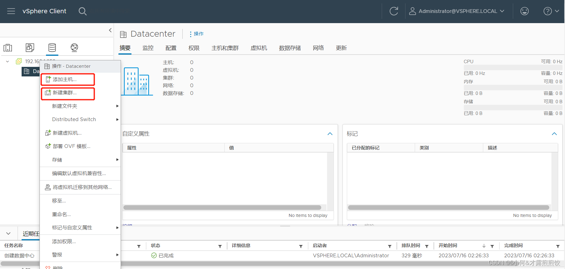565x269 pixels.
Task: Click the refresh icon in header
Action: [x=394, y=11]
